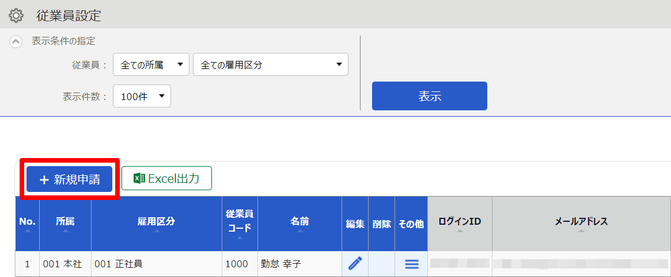Click the gear icon beside 従業員設定
The image size is (671, 277).
click(16, 16)
